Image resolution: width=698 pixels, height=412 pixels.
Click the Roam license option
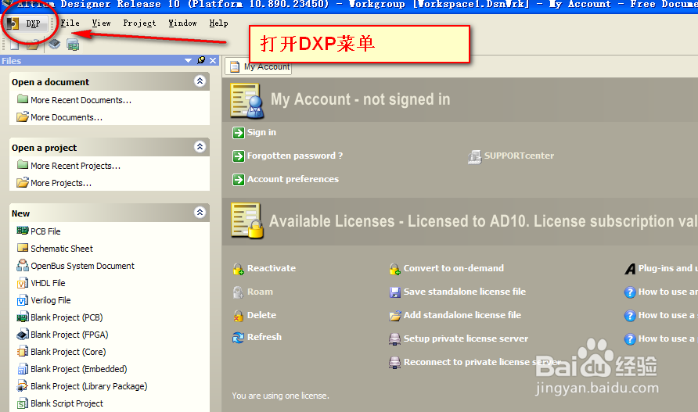click(260, 292)
